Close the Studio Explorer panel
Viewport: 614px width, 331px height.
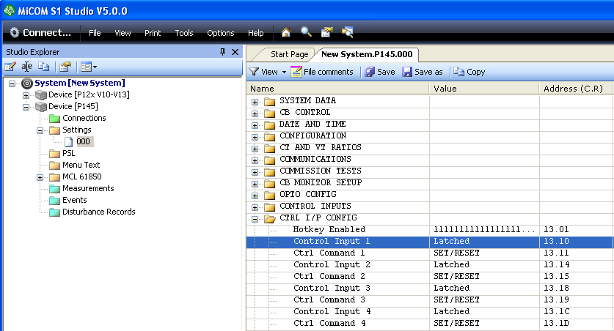(x=235, y=51)
